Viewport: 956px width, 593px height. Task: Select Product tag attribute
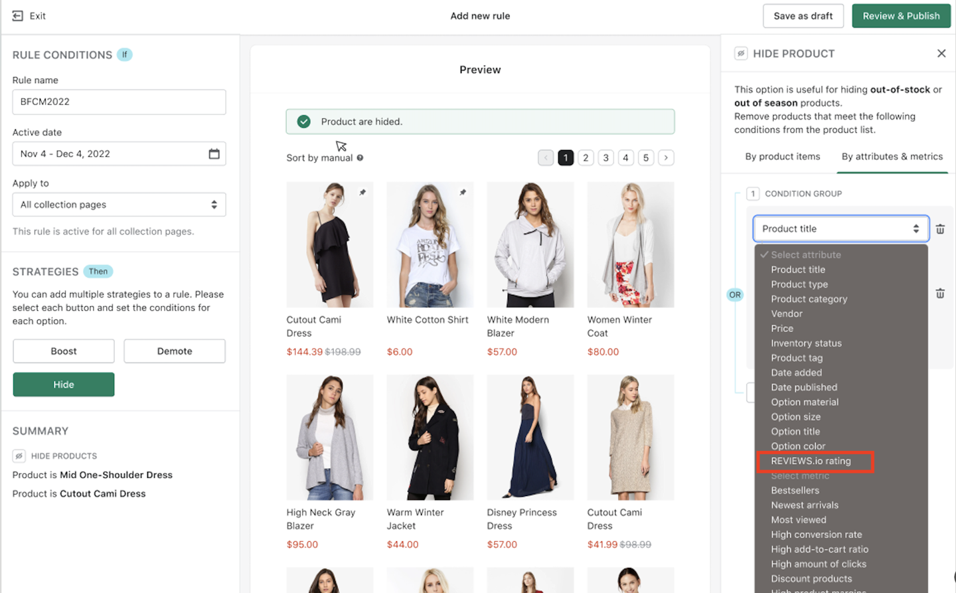click(797, 358)
